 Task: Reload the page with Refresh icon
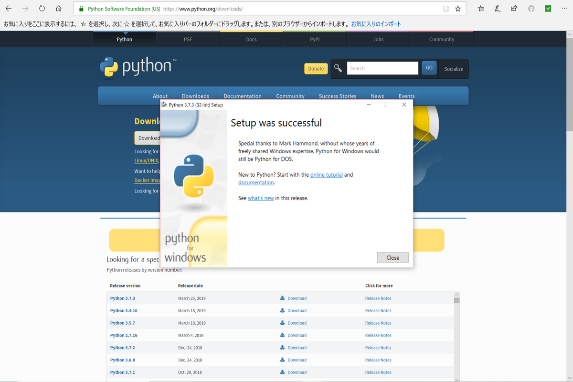point(42,9)
